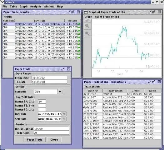
Task: Open the Table menu
Action: tap(13, 7)
